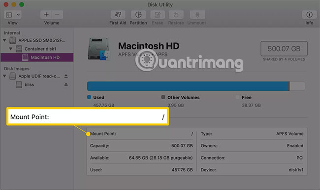Viewport: 320px width, 190px height.
Task: Open the View sidebar layout button
Action: pyautogui.click(x=9, y=15)
